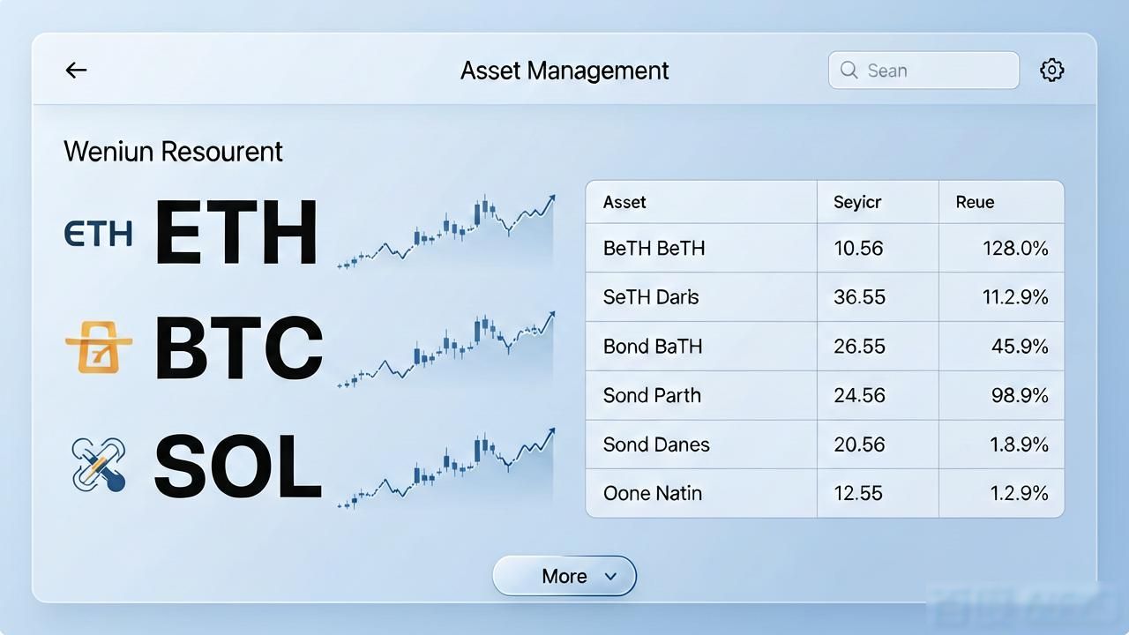The height and width of the screenshot is (635, 1129).
Task: Click the Asset Management title
Action: [x=564, y=71]
